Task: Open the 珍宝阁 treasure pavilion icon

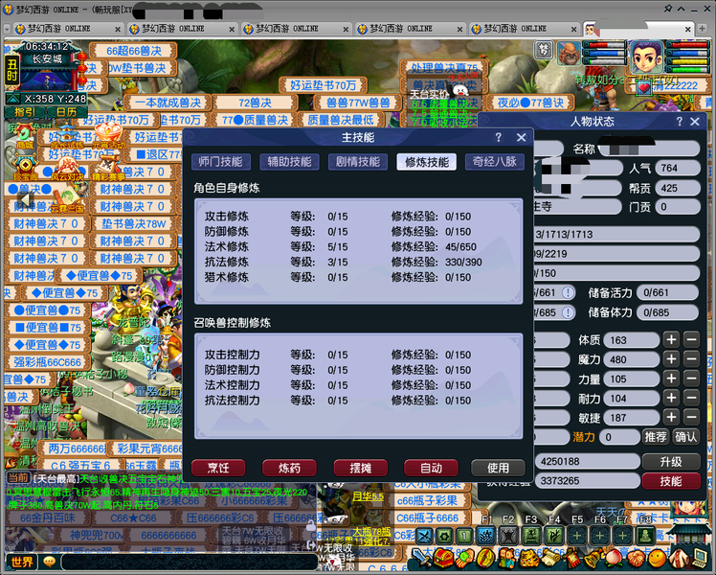Action: pos(25,169)
